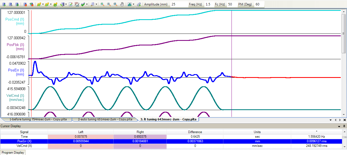Click the database icon with green plus sign

point(17,4)
